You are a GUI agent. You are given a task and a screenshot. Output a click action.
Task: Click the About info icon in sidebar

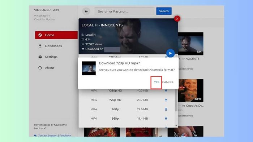click(40, 68)
